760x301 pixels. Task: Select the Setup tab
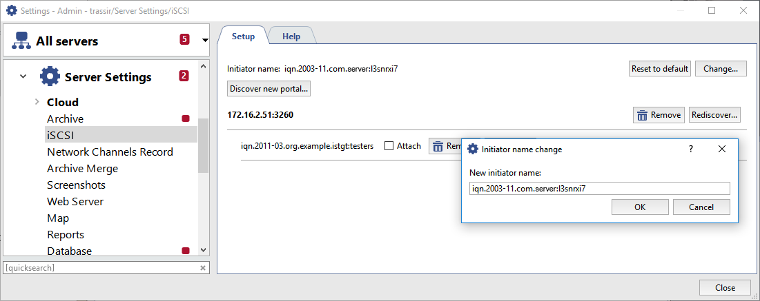[243, 37]
